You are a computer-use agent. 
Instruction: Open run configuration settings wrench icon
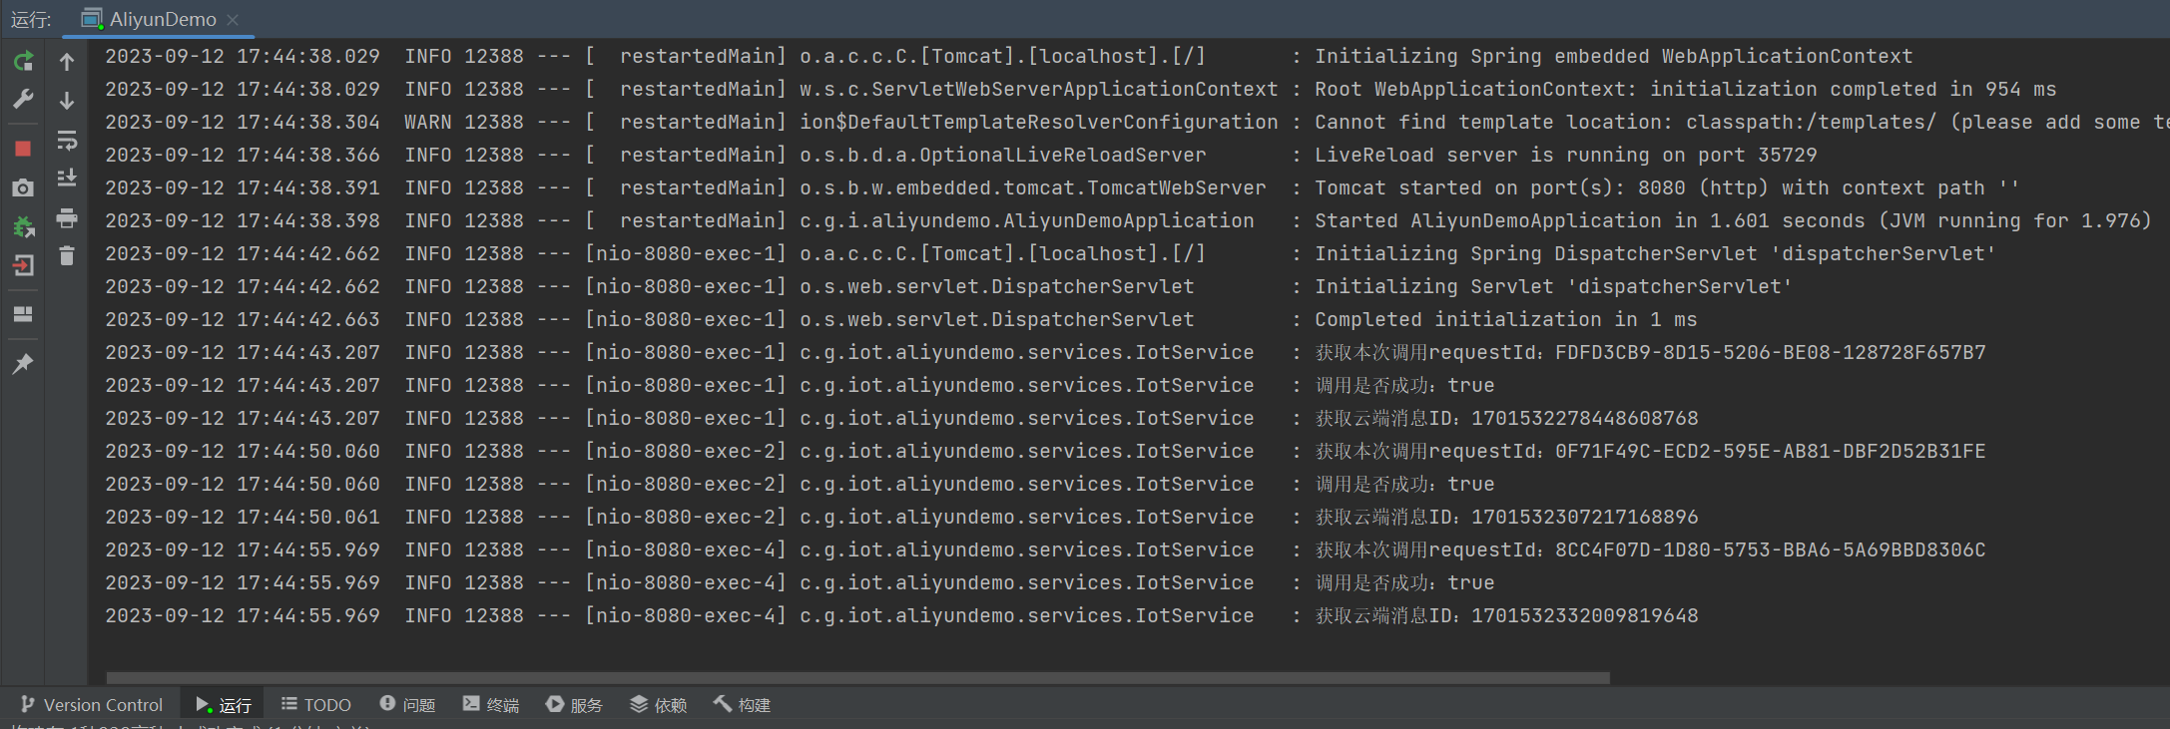tap(23, 100)
